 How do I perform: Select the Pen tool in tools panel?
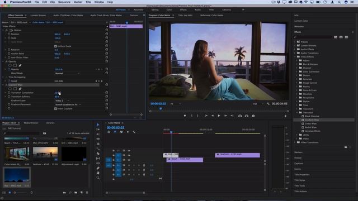[98, 168]
